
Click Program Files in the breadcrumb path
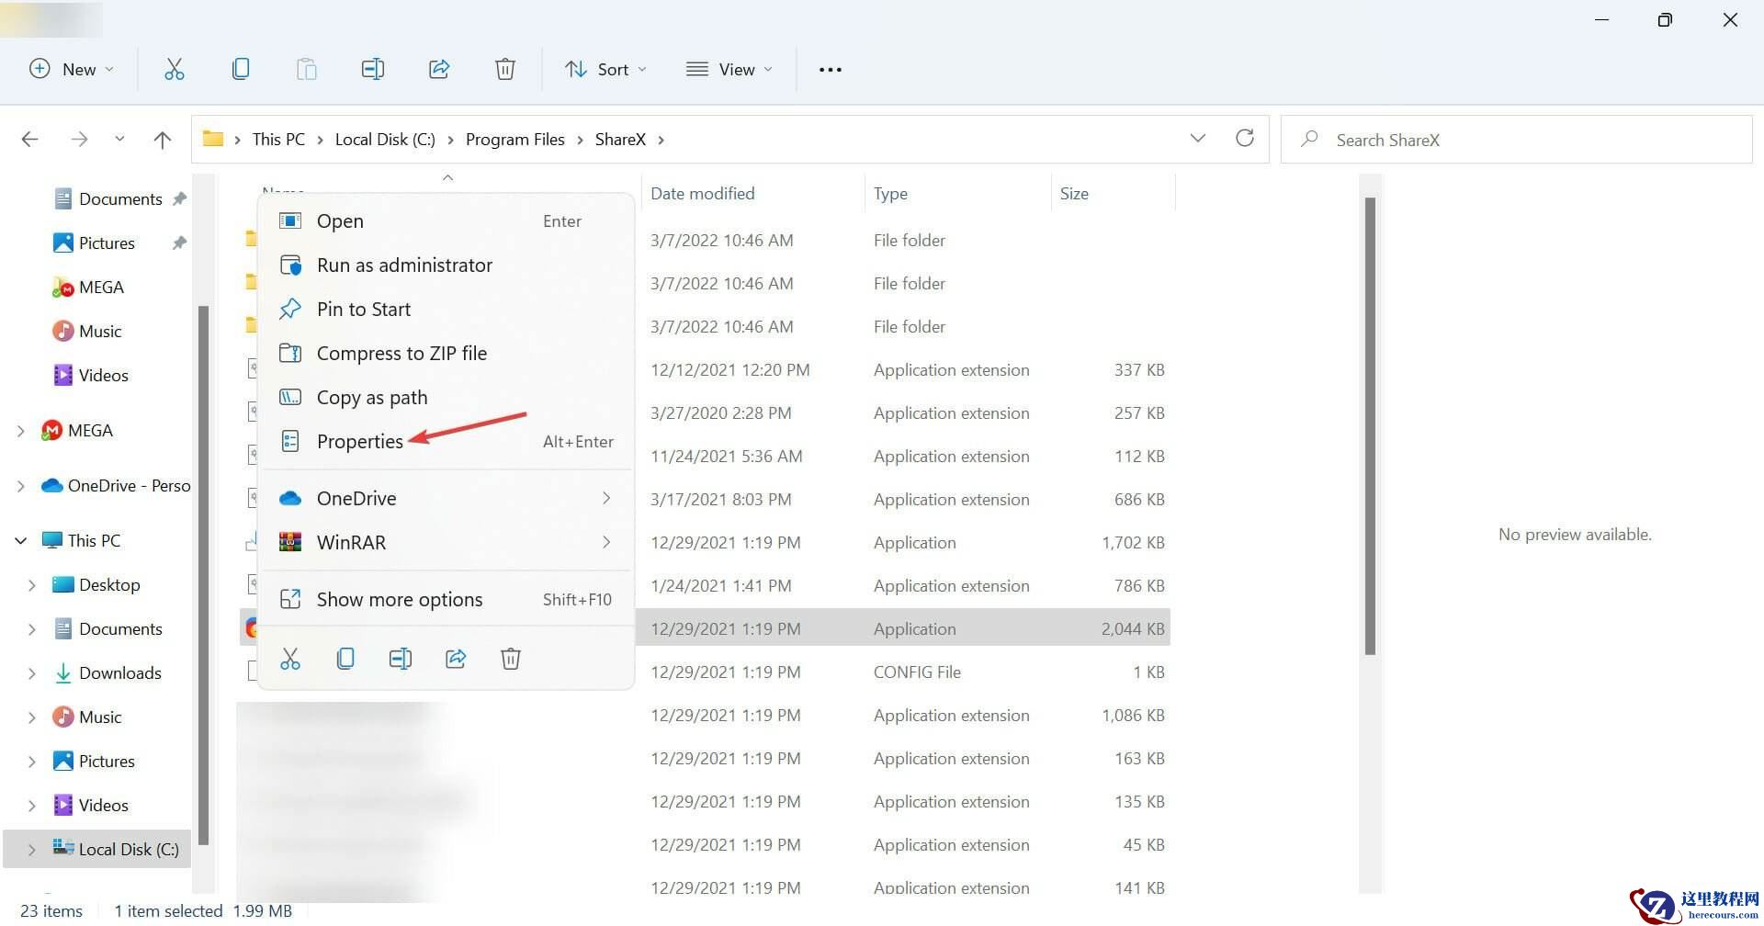(514, 140)
